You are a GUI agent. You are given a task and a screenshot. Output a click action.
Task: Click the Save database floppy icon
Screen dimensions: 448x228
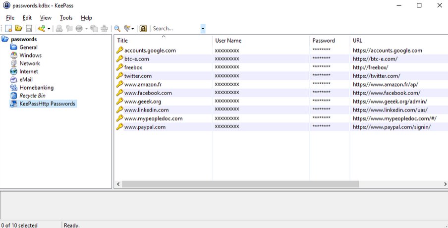29,28
